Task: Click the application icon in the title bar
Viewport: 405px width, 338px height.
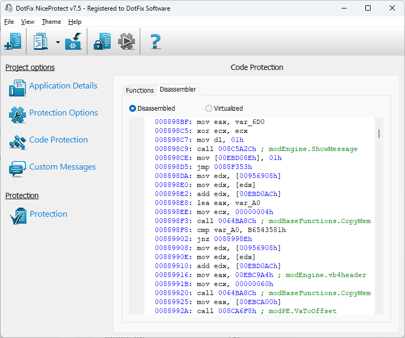Action: [8, 8]
